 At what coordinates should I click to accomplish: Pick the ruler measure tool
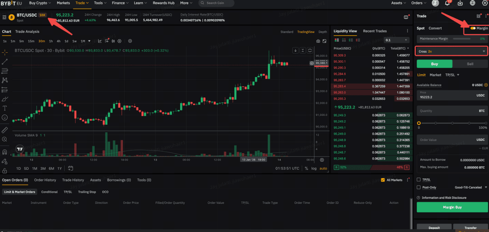(5, 130)
